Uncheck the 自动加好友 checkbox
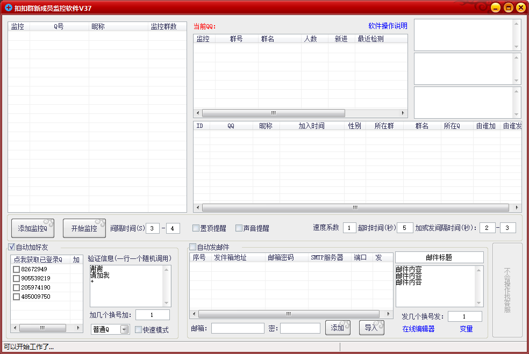The image size is (529, 354). (12, 247)
